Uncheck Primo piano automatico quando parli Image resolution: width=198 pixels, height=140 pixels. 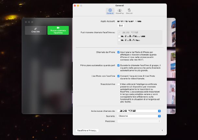click(x=118, y=65)
